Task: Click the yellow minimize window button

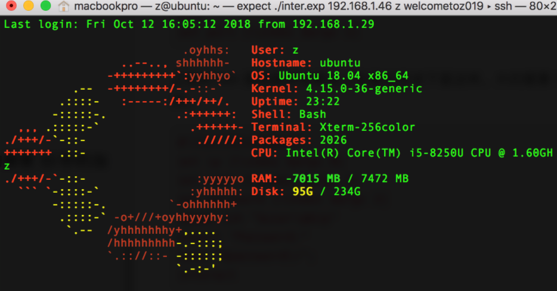Action: coord(29,6)
